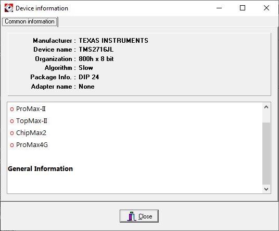
Task: Select the ProMax-II list entry
Action: click(31, 109)
